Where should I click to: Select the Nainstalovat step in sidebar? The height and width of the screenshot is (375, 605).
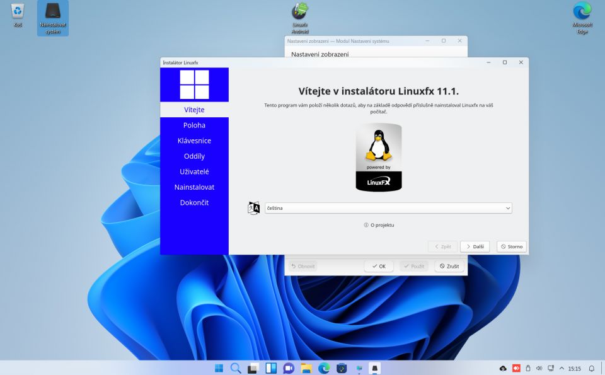(x=195, y=187)
